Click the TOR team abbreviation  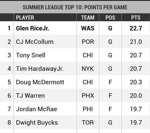click(x=88, y=122)
